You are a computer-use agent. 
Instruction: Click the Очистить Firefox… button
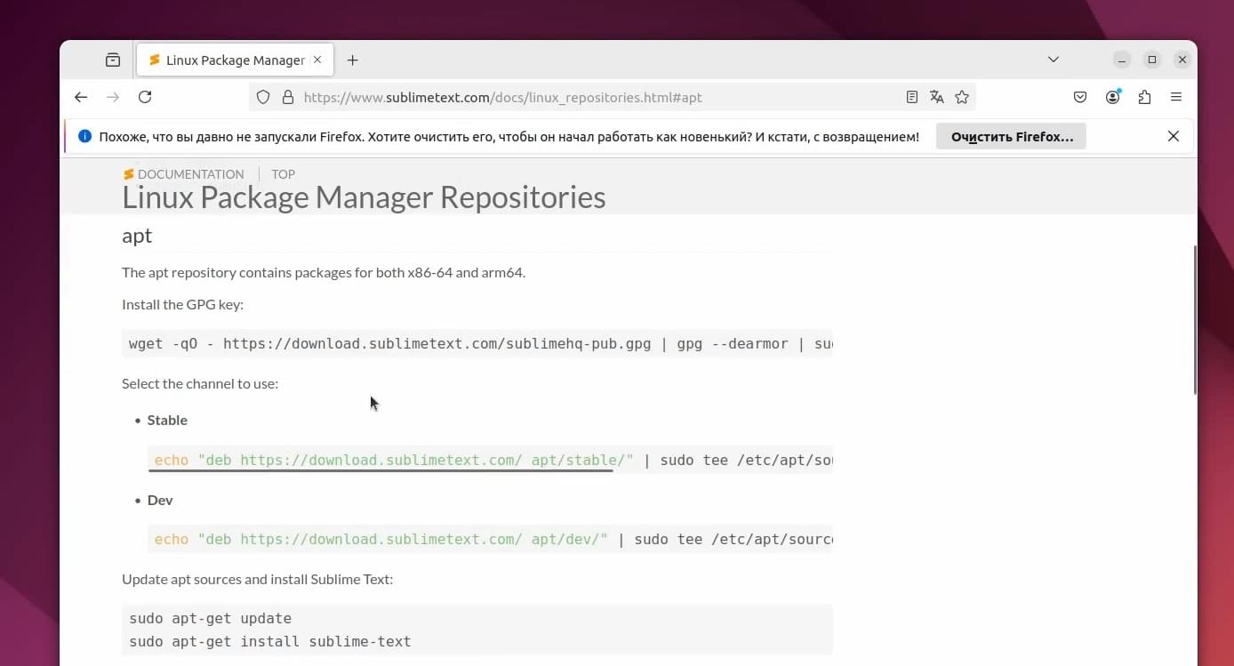tap(1011, 137)
